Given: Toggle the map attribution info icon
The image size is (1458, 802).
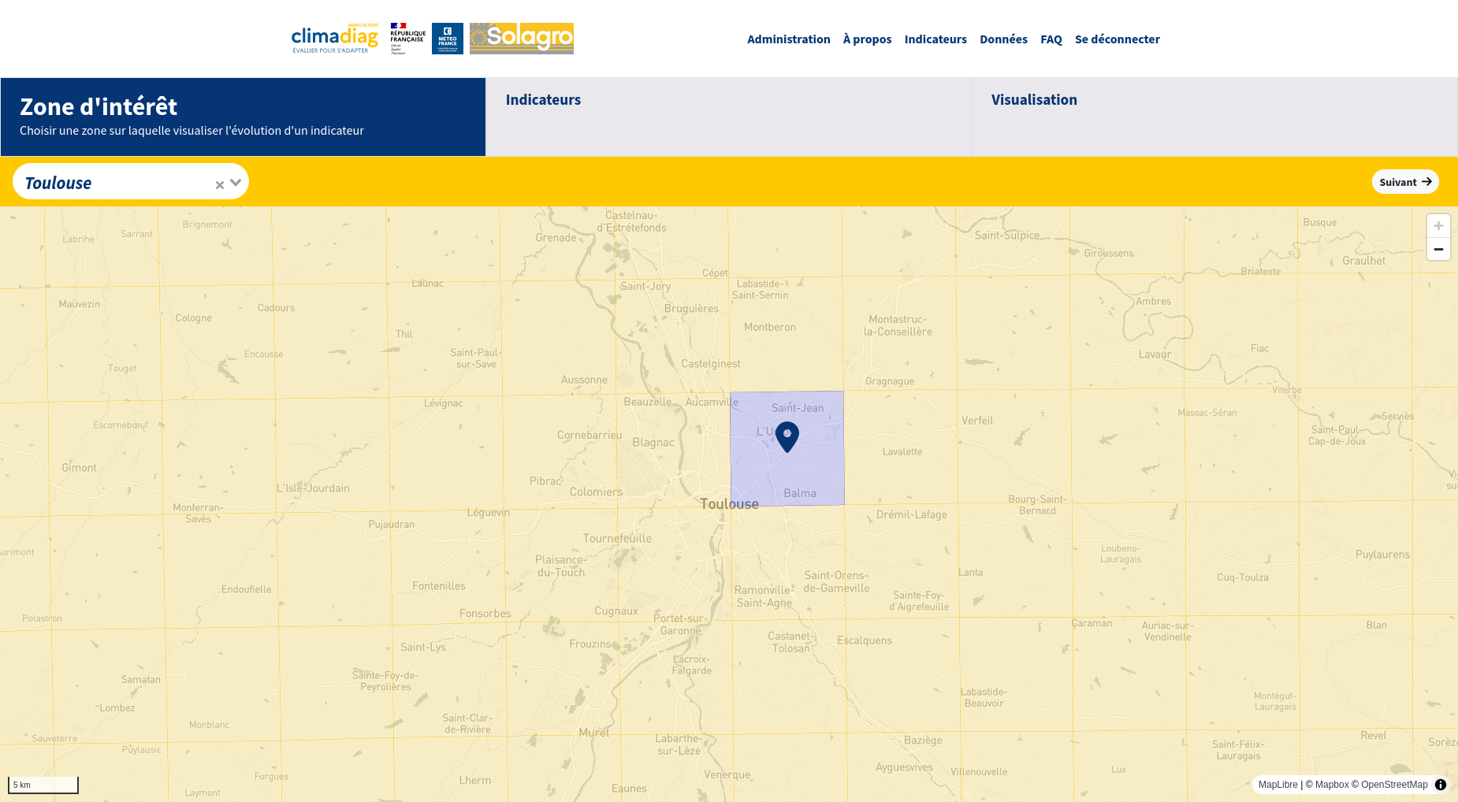Looking at the screenshot, I should [x=1441, y=785].
